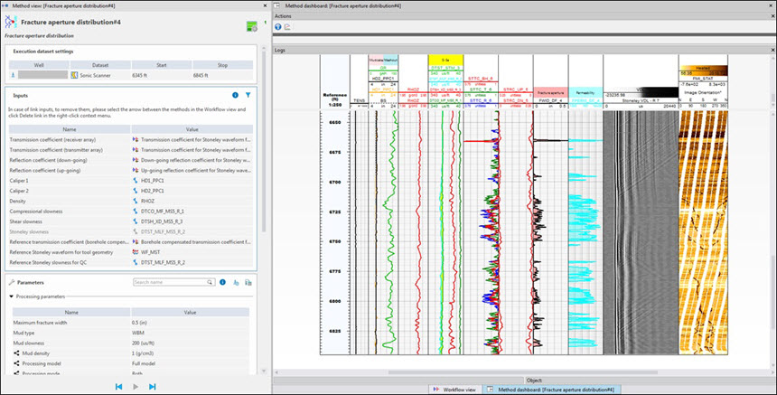Image resolution: width=777 pixels, height=395 pixels.
Task: Click the share icon beside Processing model
Action: (17, 363)
